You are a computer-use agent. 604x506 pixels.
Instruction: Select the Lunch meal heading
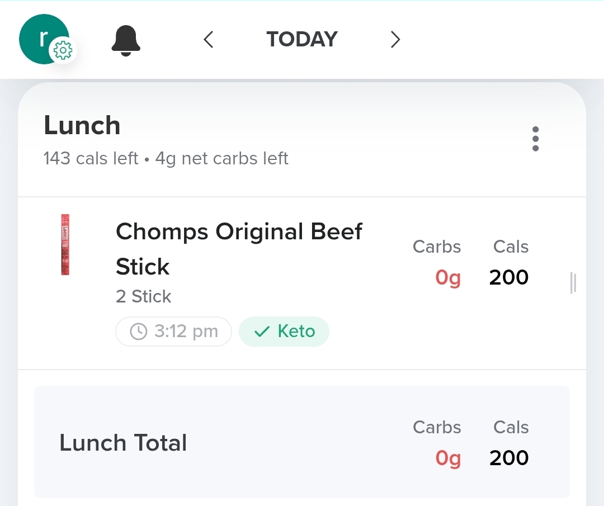tap(82, 125)
